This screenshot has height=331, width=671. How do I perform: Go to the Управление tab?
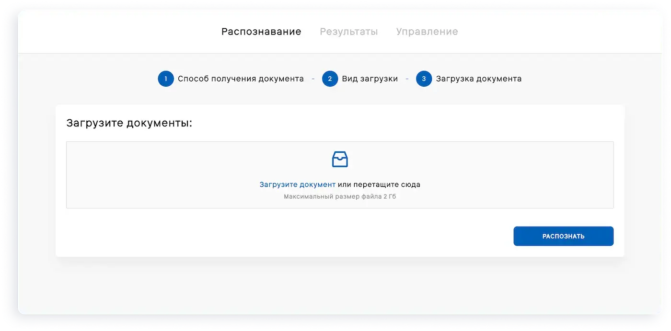point(427,32)
